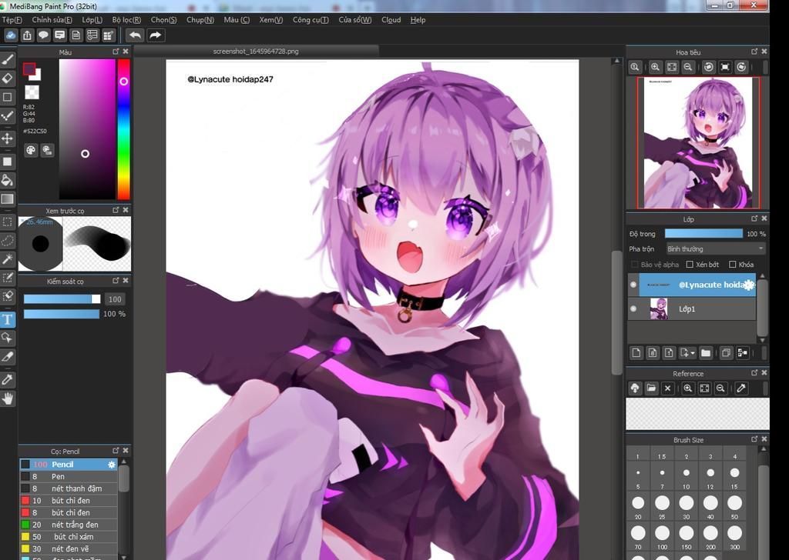Viewport: 789px width, 560px height.
Task: Click the export/share icon in toolbar
Action: click(27, 35)
